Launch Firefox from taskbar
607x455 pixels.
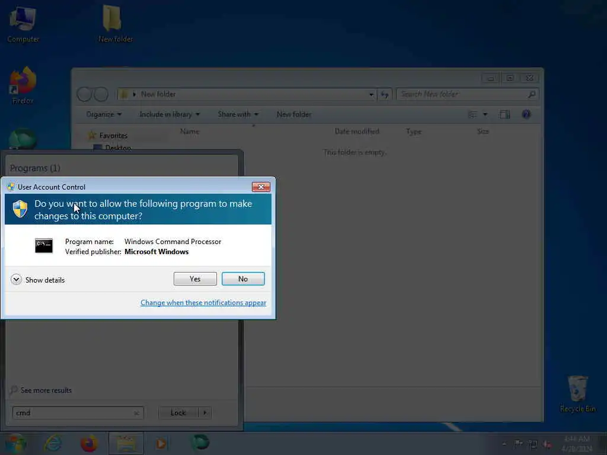pyautogui.click(x=89, y=443)
